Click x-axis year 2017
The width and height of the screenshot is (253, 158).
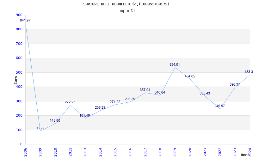pyautogui.click(x=145, y=152)
